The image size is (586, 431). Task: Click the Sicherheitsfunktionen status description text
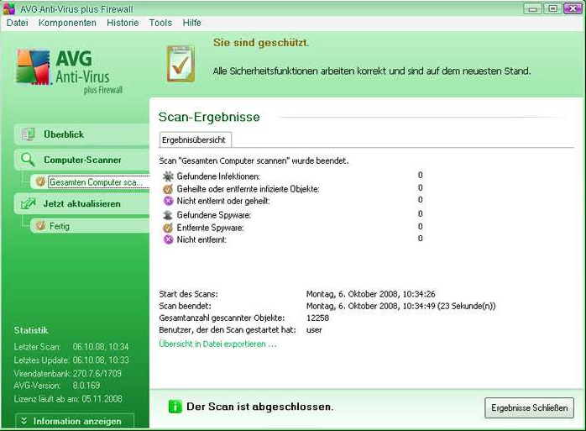[x=372, y=71]
